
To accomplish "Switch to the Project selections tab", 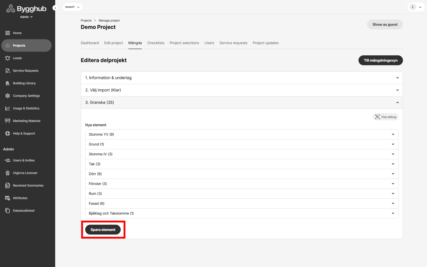I will tap(184, 43).
